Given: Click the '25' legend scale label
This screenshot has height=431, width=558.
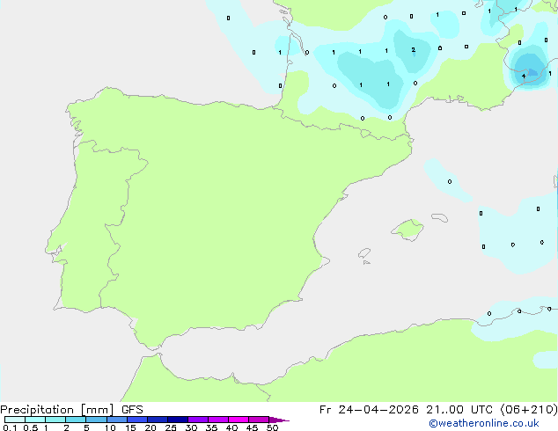Looking at the screenshot, I should (171, 427).
